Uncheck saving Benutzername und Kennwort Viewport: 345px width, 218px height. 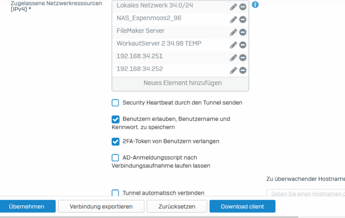(x=115, y=119)
